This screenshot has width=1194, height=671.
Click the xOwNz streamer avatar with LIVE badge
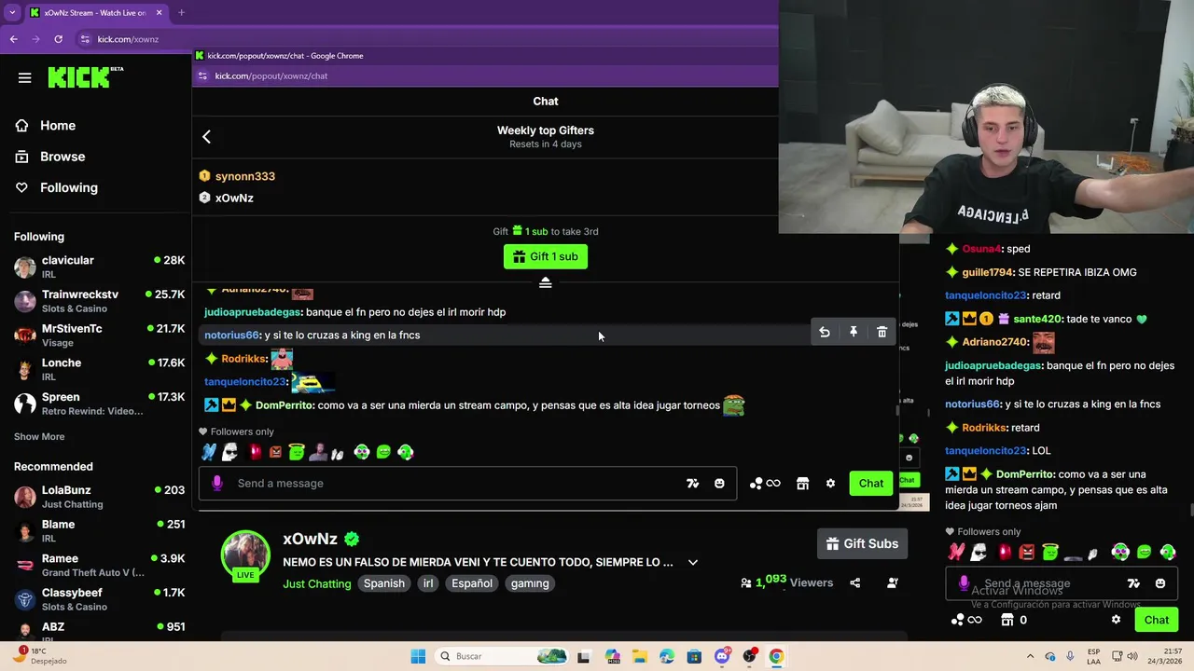[x=245, y=556]
